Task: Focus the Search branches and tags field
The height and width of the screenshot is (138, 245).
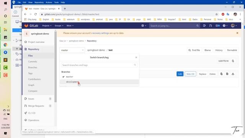Action: [100, 65]
